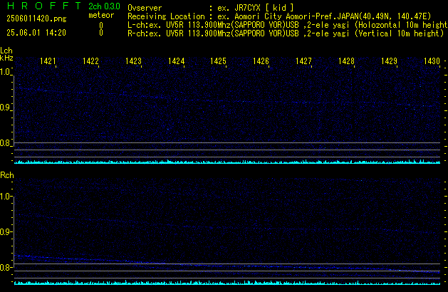Image resolution: width=448 pixels, height=292 pixels.
Task: Click the 1429 time marker
Action: 389,61
